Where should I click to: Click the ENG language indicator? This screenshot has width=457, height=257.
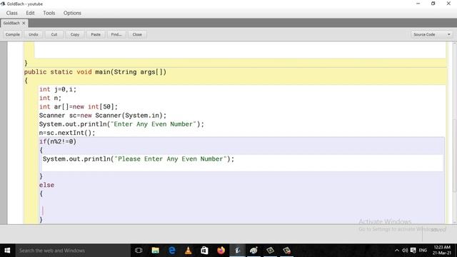[x=423, y=251]
